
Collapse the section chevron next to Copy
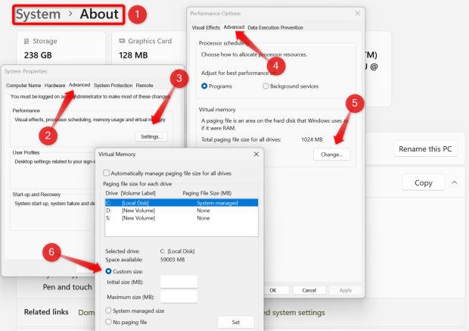pos(455,183)
